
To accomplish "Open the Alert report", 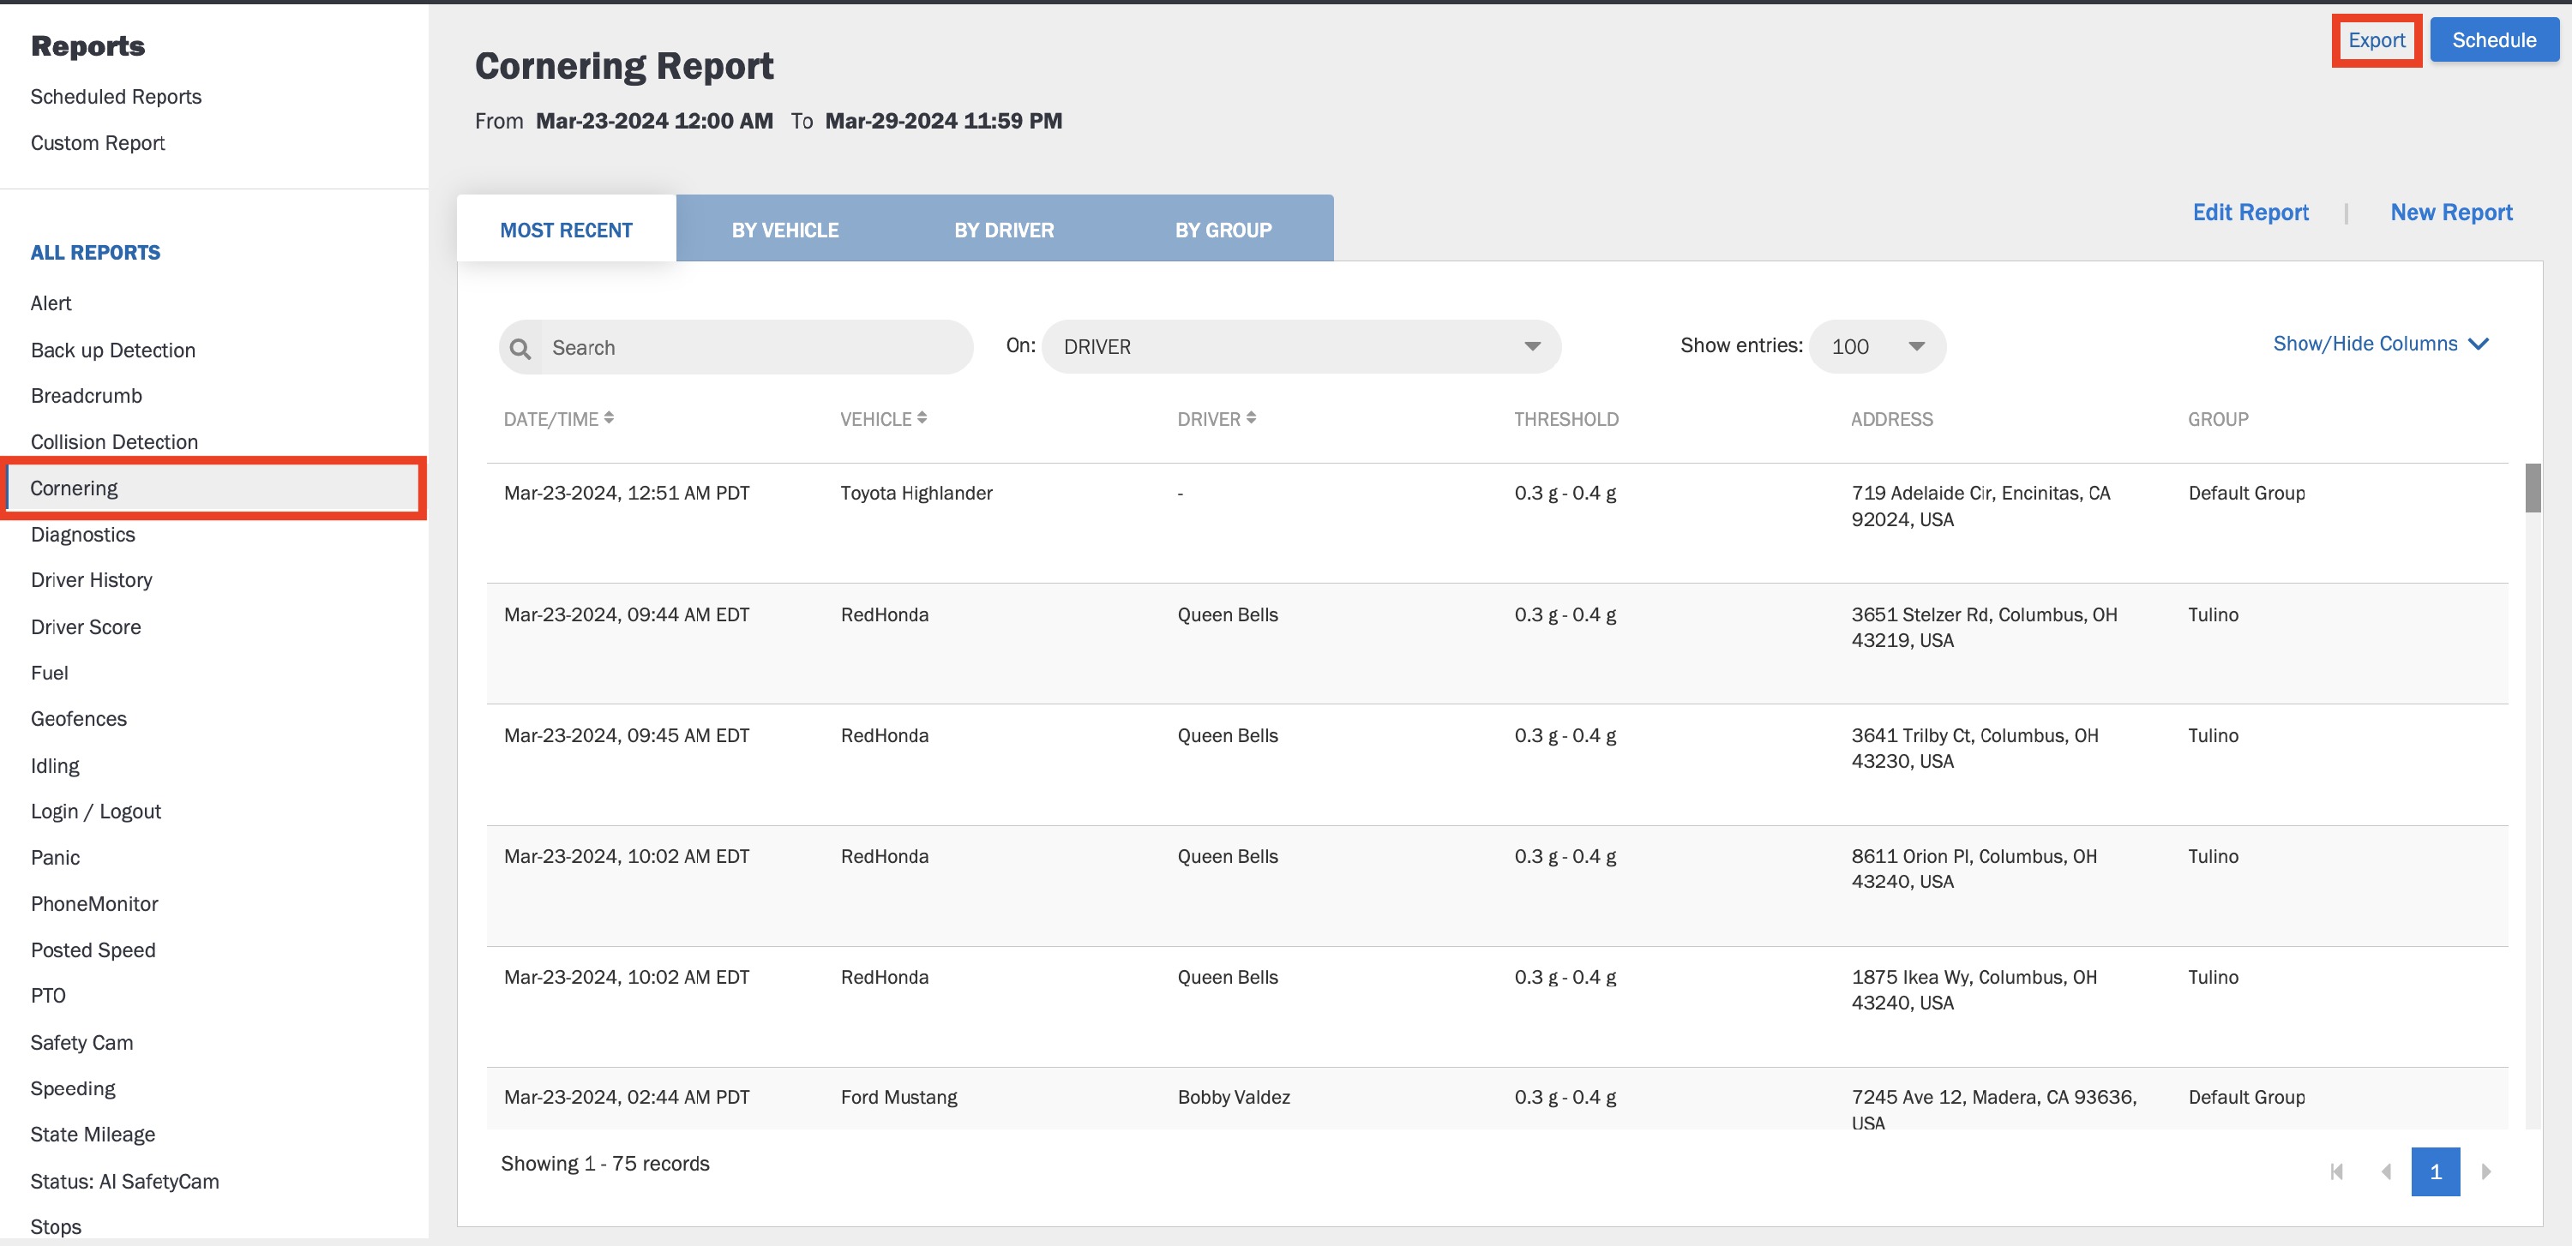I will click(x=51, y=303).
